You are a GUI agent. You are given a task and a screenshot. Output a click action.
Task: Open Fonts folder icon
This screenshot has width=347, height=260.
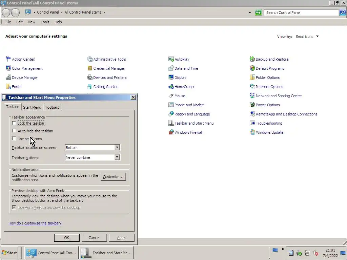(x=8, y=86)
